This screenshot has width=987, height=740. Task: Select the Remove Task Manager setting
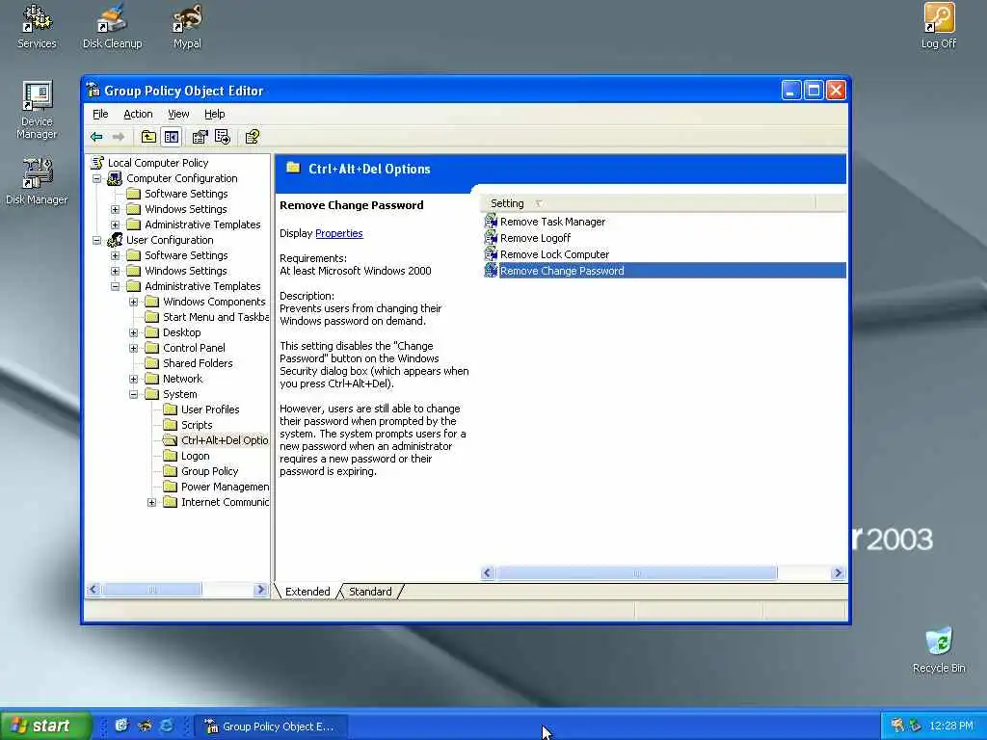click(x=552, y=222)
